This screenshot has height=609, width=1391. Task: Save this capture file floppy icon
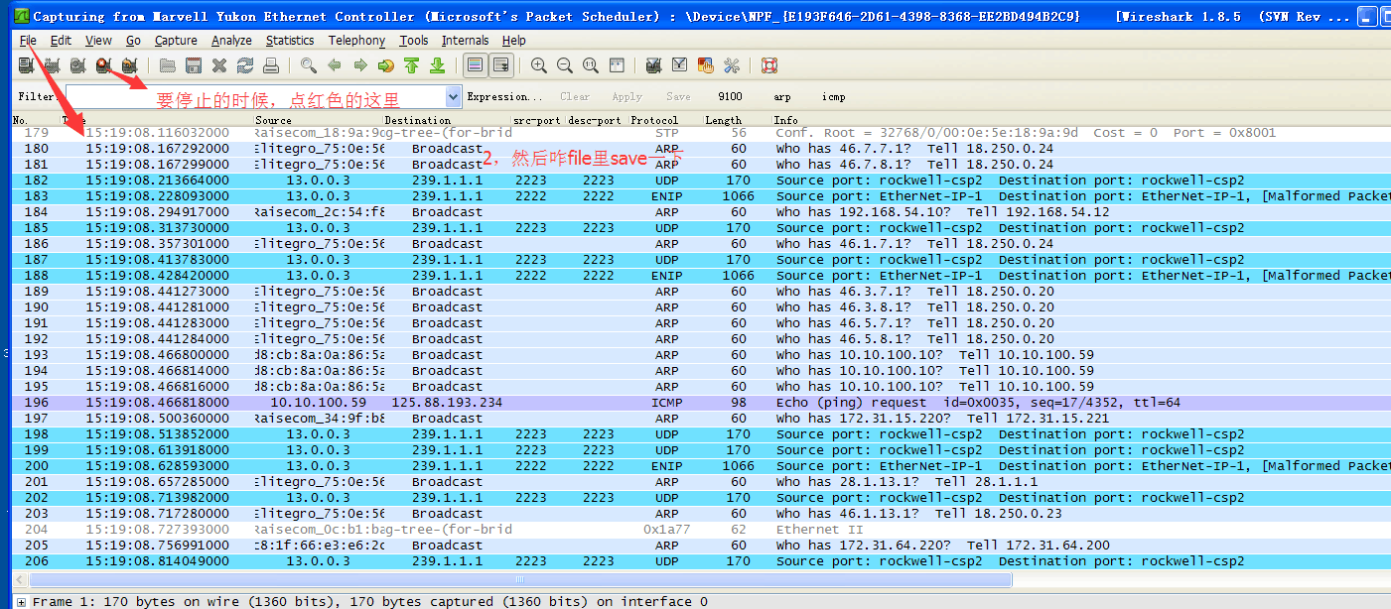pos(194,65)
